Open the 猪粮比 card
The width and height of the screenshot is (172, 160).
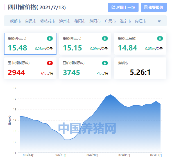[x=140, y=68]
